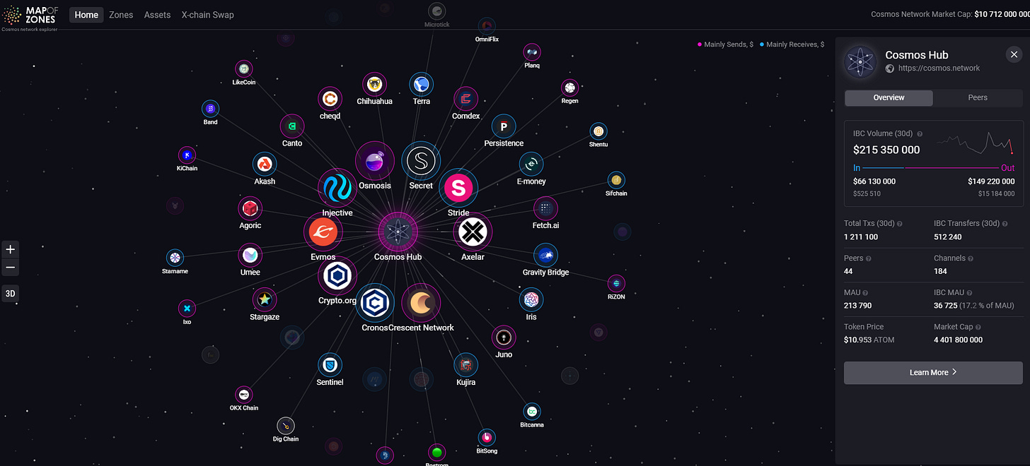
Task: Open the Assets page
Action: (157, 15)
